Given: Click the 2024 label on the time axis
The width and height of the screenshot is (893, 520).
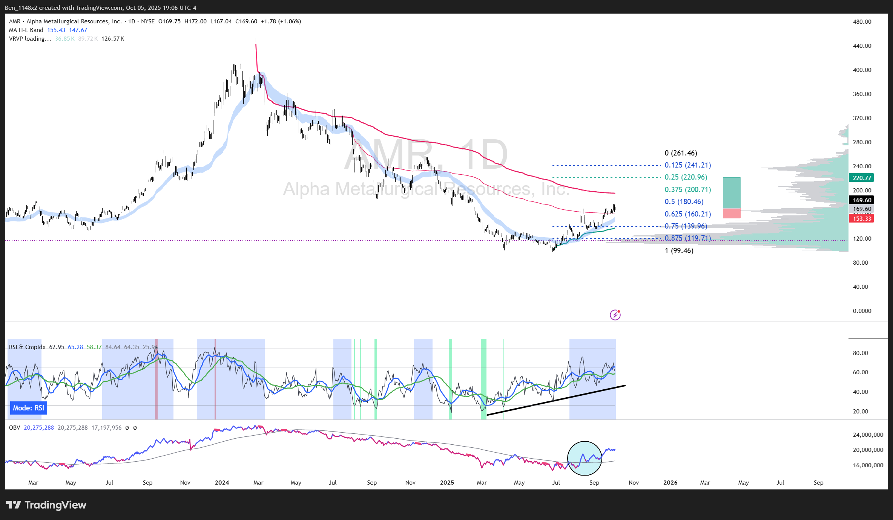Looking at the screenshot, I should pos(222,483).
